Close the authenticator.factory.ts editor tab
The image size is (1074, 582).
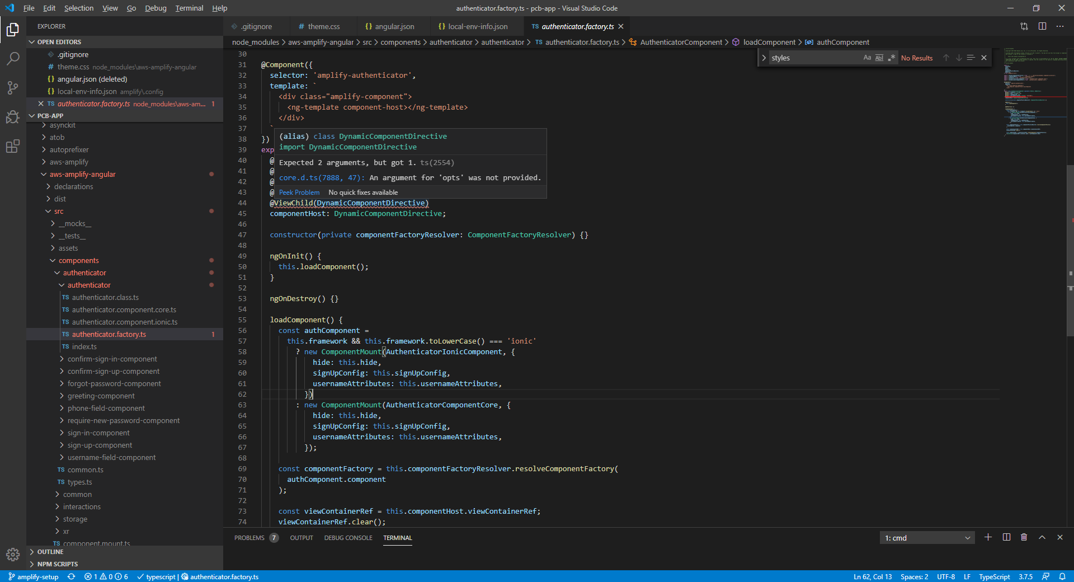coord(621,26)
